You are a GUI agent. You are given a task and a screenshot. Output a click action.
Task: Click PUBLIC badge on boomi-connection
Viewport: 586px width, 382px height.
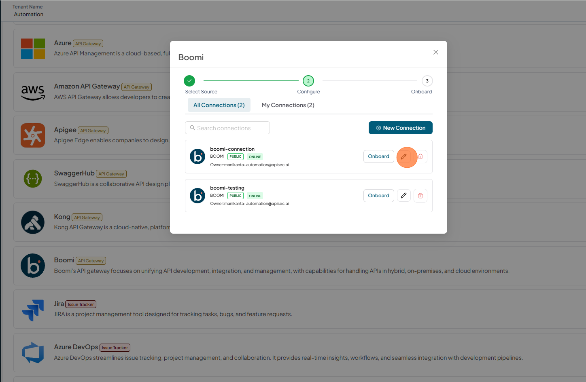(236, 156)
